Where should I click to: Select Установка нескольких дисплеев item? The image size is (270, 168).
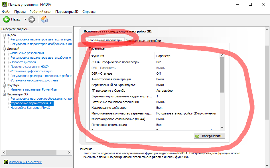[x=34, y=80]
